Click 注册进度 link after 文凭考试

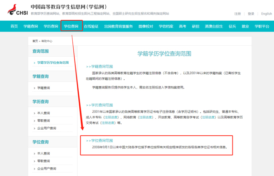point(108,123)
